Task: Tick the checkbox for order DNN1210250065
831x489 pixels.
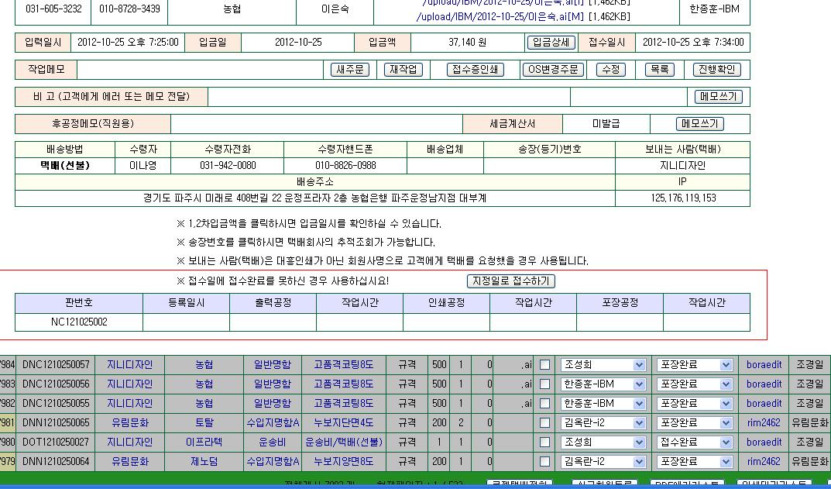Action: pos(545,423)
